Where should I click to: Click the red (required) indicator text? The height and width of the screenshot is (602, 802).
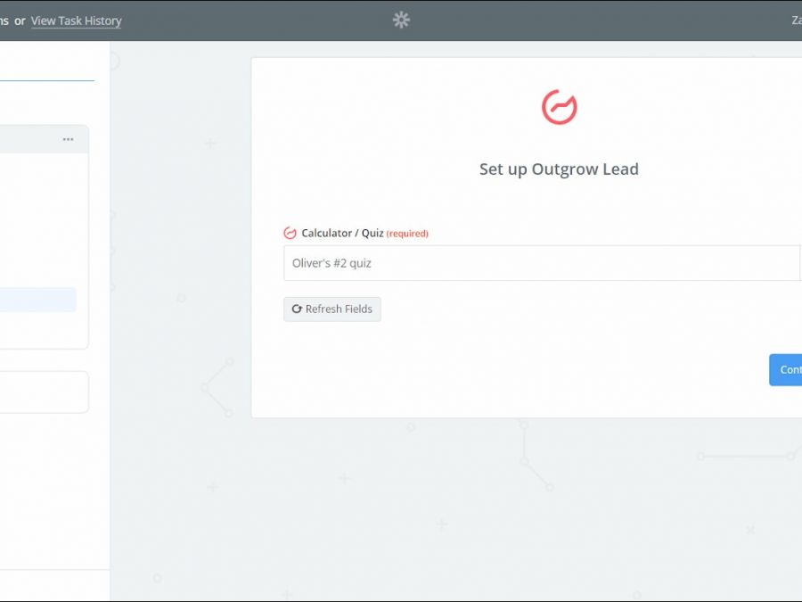[407, 234]
